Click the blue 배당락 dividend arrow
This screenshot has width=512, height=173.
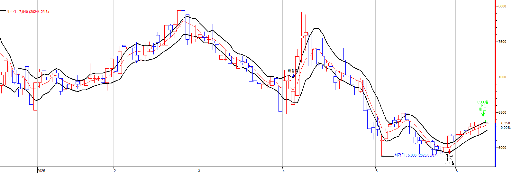(x=293, y=76)
